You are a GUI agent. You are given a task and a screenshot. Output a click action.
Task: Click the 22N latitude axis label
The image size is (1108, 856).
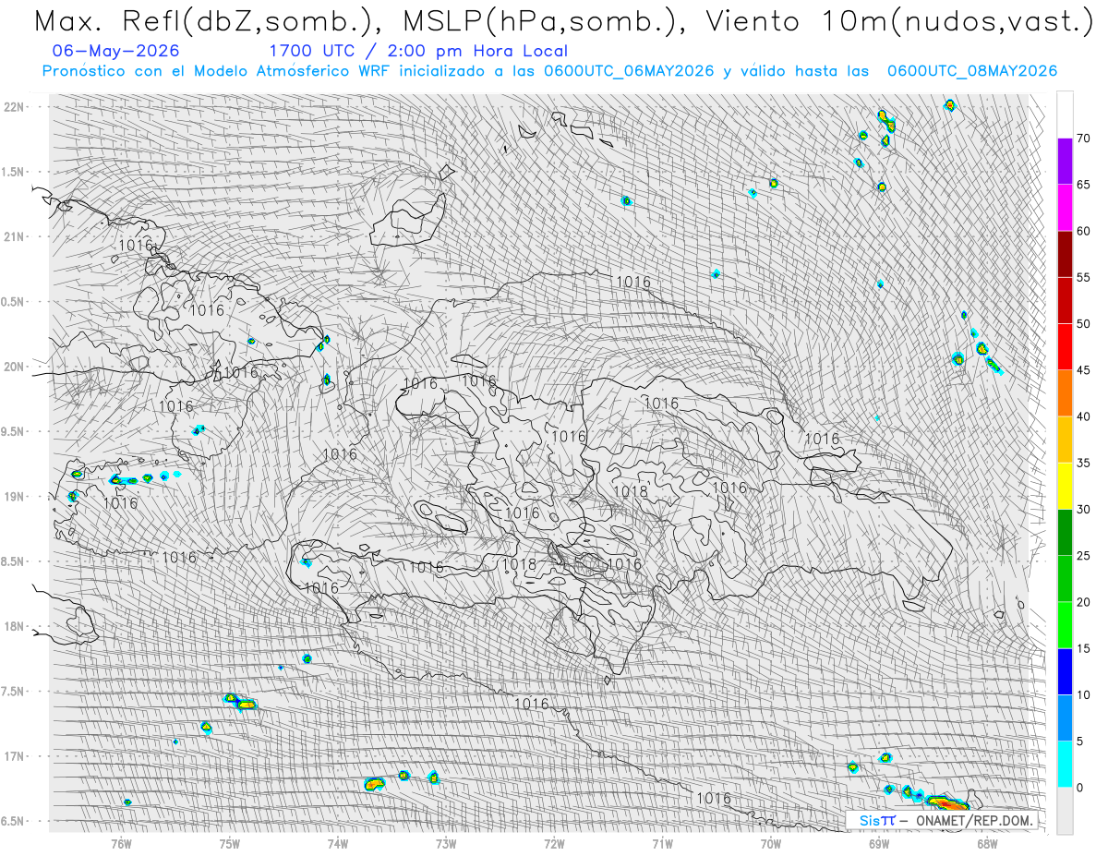[16, 106]
